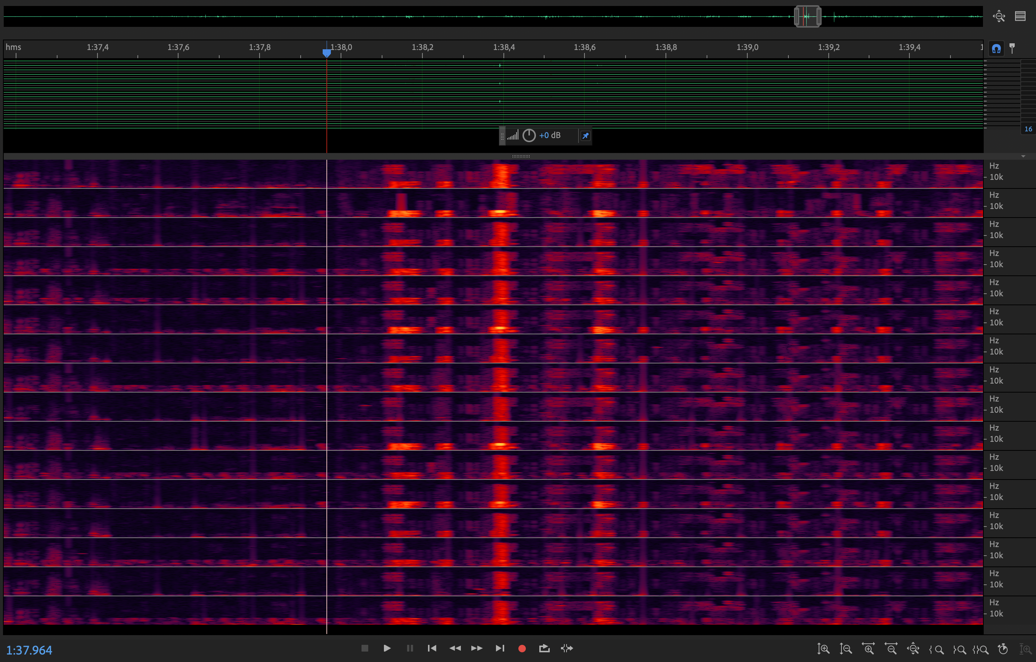Image resolution: width=1036 pixels, height=662 pixels.
Task: Zoom in time horizontally
Action: click(868, 649)
